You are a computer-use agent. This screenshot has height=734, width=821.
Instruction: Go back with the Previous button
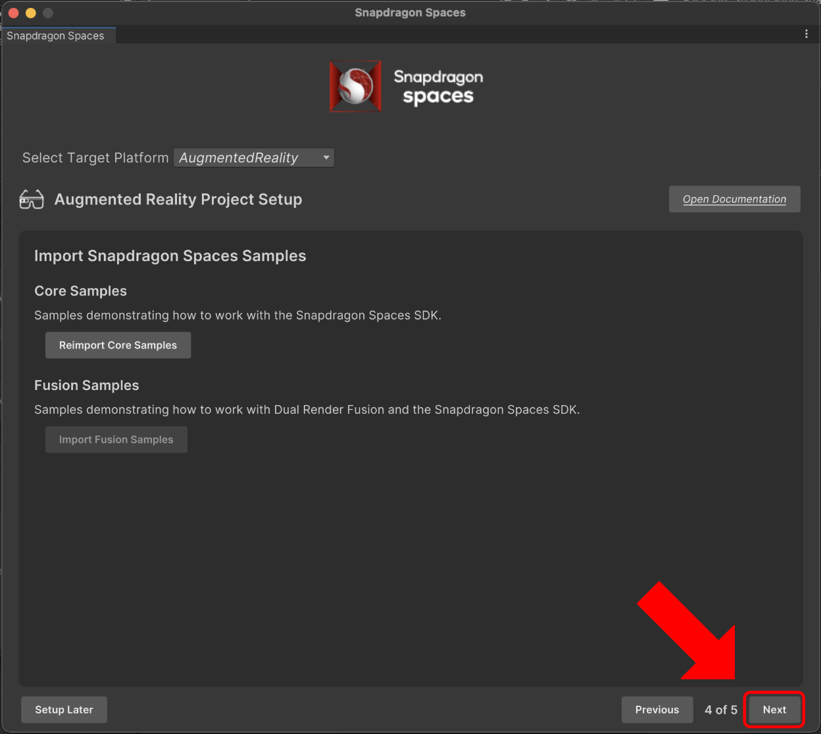coord(657,710)
